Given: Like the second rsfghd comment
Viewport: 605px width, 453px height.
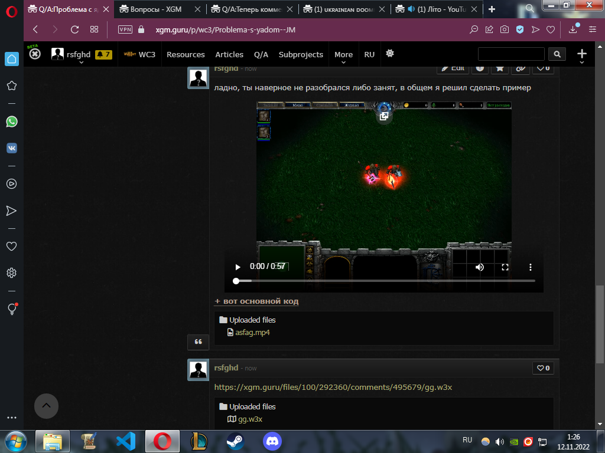Looking at the screenshot, I should click(544, 368).
